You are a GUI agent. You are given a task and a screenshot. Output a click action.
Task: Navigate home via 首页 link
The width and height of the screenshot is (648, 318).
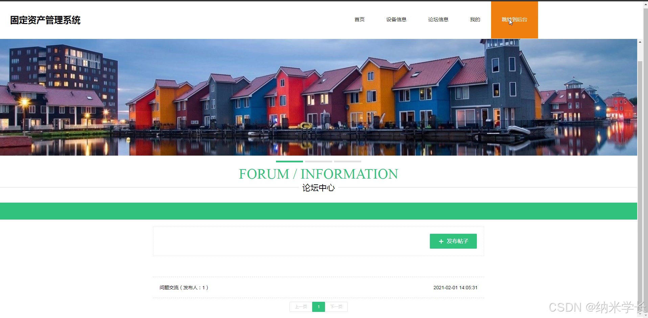pyautogui.click(x=359, y=20)
